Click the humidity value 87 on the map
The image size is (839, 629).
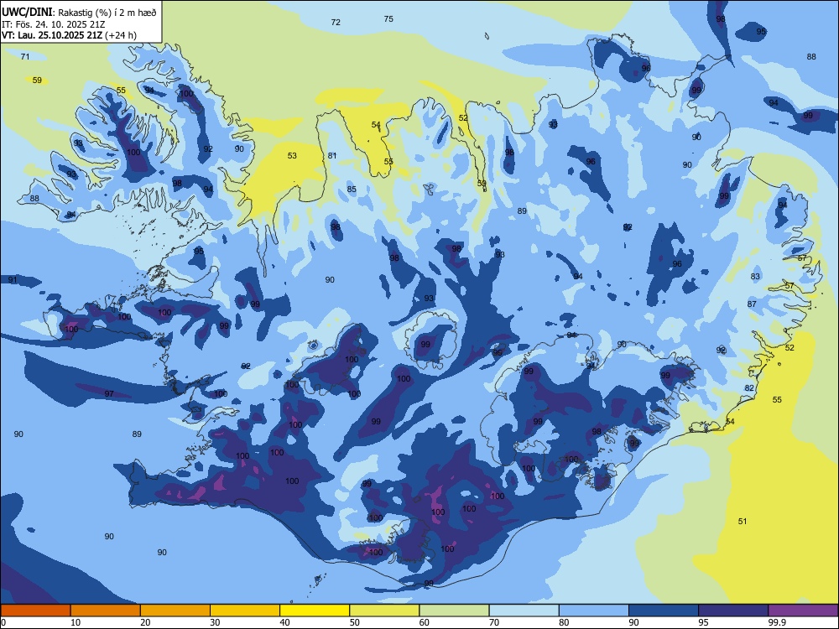(752, 304)
